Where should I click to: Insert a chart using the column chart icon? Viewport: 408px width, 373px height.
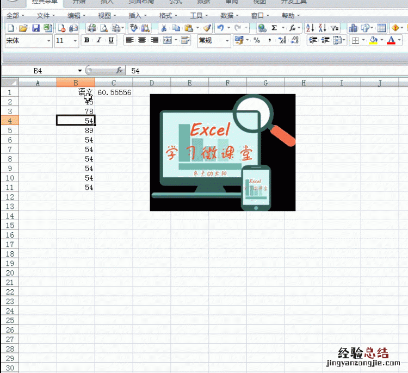[x=353, y=28]
